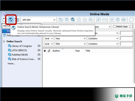Click the more... link under Online Search
Image resolution: width=135 pixels, height=101 pixels.
[x=11, y=64]
